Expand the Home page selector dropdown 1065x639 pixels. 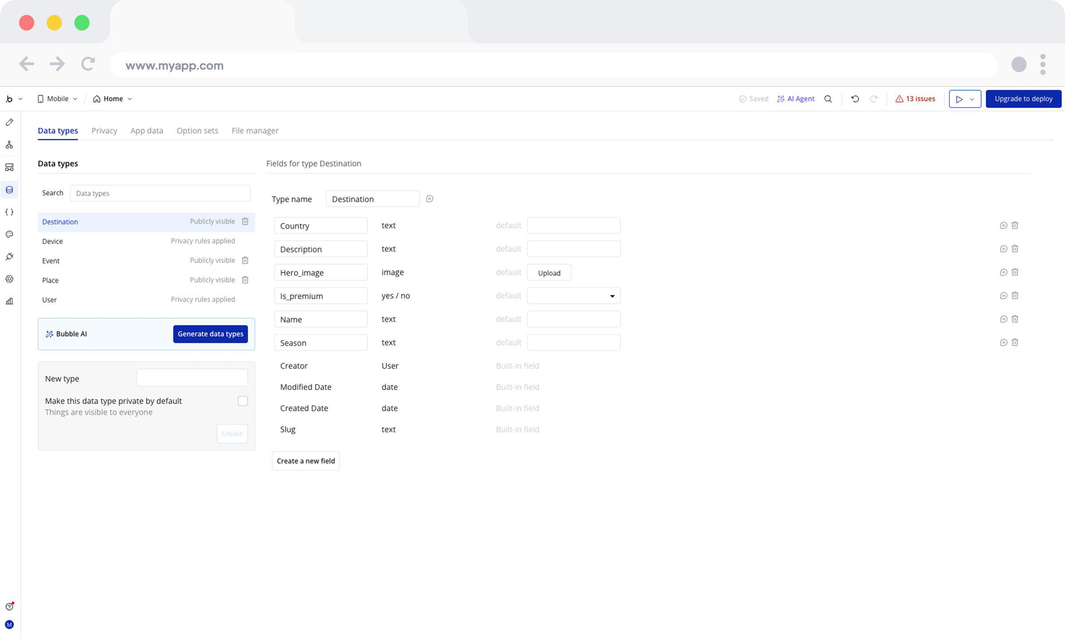point(113,99)
